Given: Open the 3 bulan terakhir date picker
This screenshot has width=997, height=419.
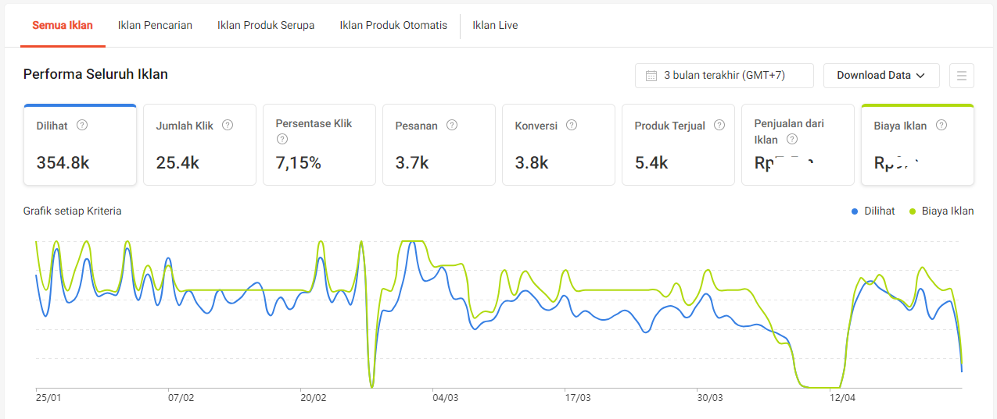Looking at the screenshot, I should pos(724,76).
